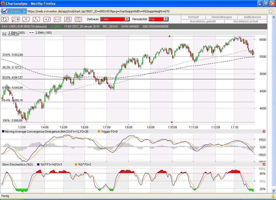Click the orange %Ds legend color square
The height and width of the screenshot is (200, 276).
[76, 164]
